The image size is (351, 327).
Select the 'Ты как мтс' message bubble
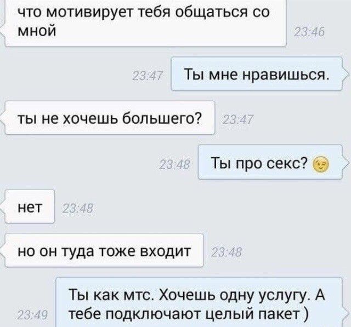[x=199, y=302]
